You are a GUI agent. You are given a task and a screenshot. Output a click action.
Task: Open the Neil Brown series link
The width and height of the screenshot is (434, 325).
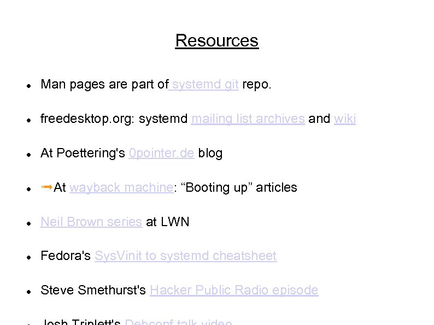click(x=91, y=222)
